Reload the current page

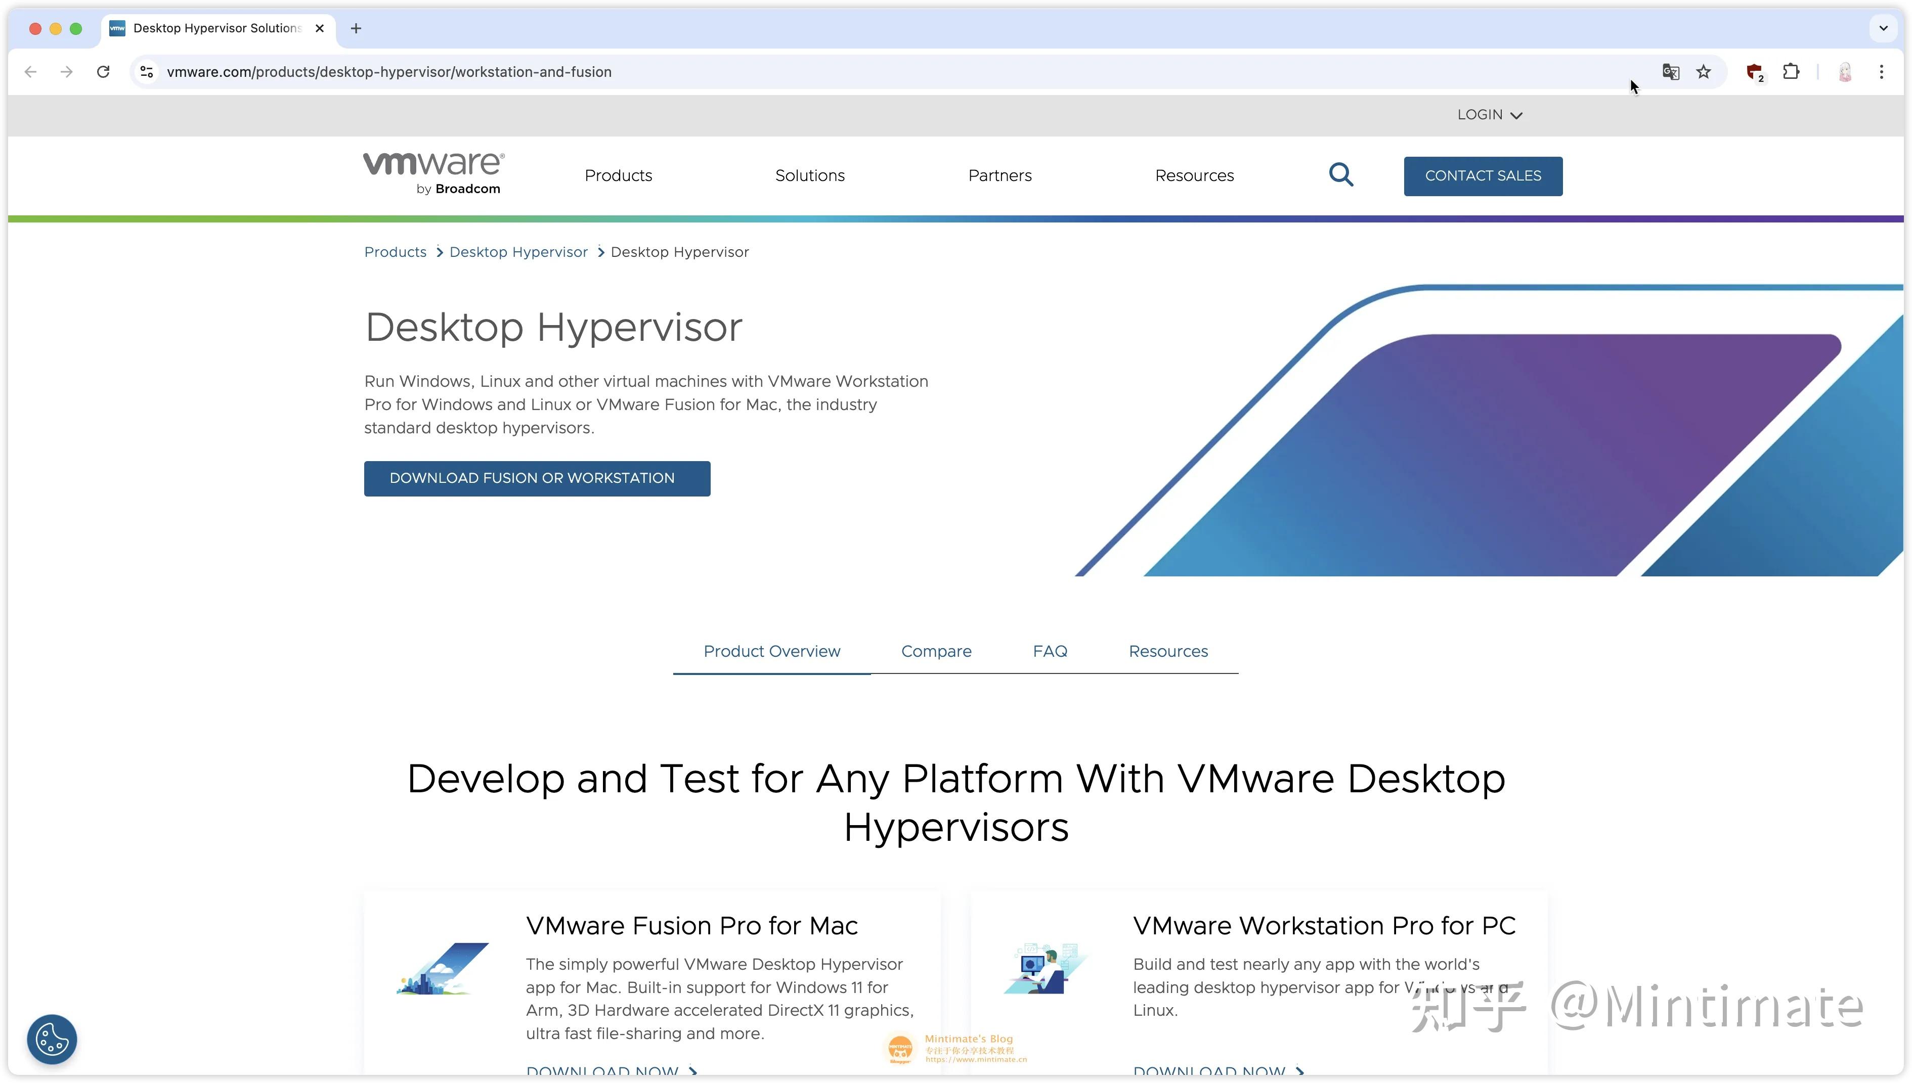pyautogui.click(x=103, y=71)
